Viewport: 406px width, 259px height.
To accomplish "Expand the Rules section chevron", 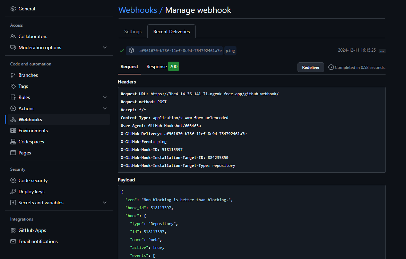I will coord(105,97).
